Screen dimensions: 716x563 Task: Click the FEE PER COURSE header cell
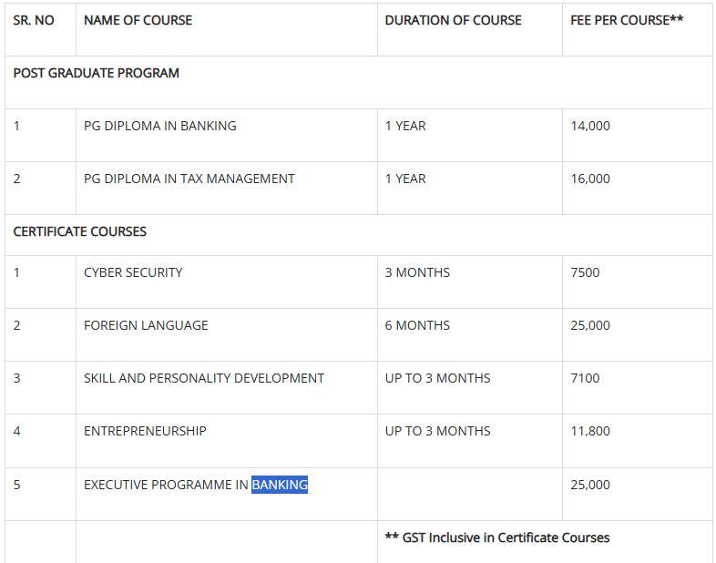(627, 20)
